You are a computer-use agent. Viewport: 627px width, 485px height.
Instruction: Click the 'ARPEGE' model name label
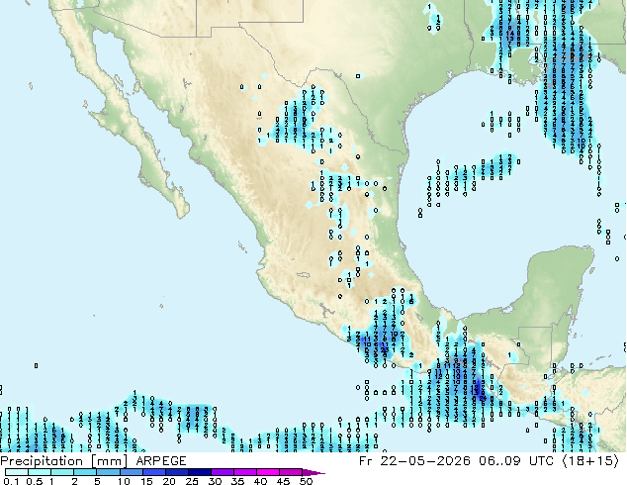click(x=161, y=461)
